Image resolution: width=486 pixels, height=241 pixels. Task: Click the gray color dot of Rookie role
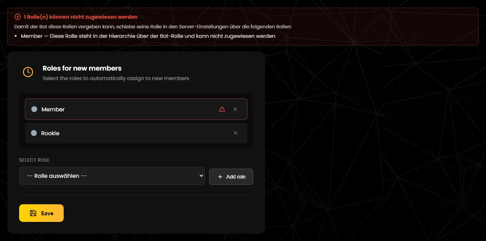[x=34, y=133]
